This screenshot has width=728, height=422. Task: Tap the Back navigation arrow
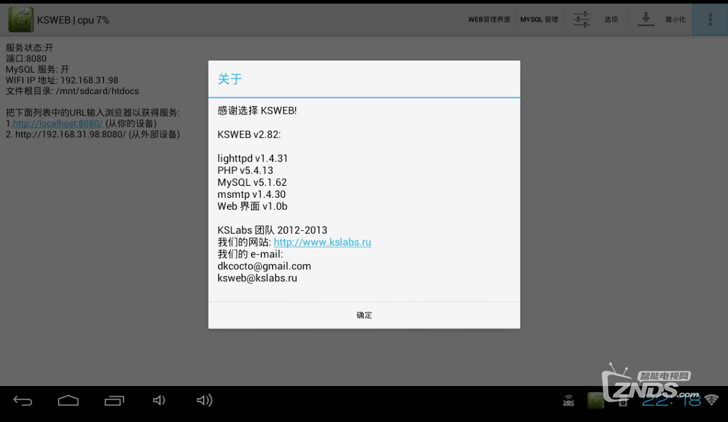pyautogui.click(x=23, y=400)
